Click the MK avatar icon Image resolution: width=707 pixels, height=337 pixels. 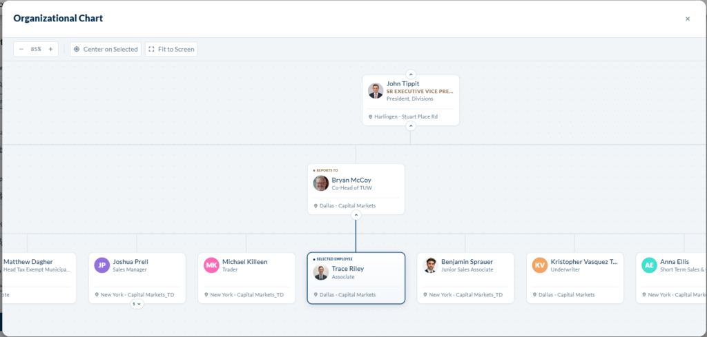[x=211, y=265]
